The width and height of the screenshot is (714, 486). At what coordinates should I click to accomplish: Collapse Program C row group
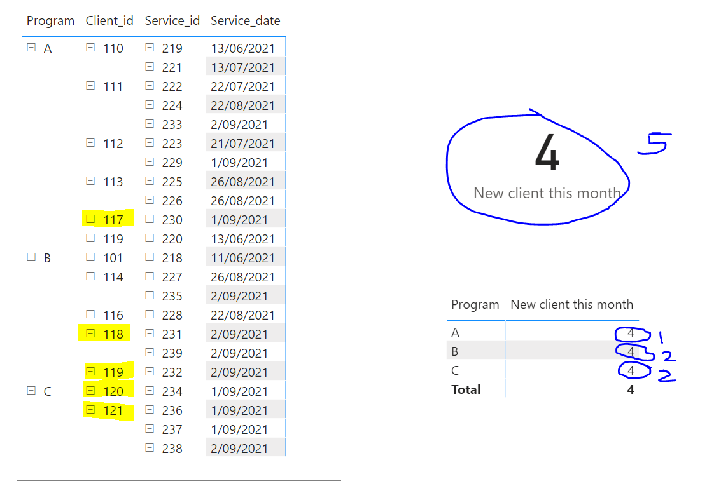(x=31, y=391)
